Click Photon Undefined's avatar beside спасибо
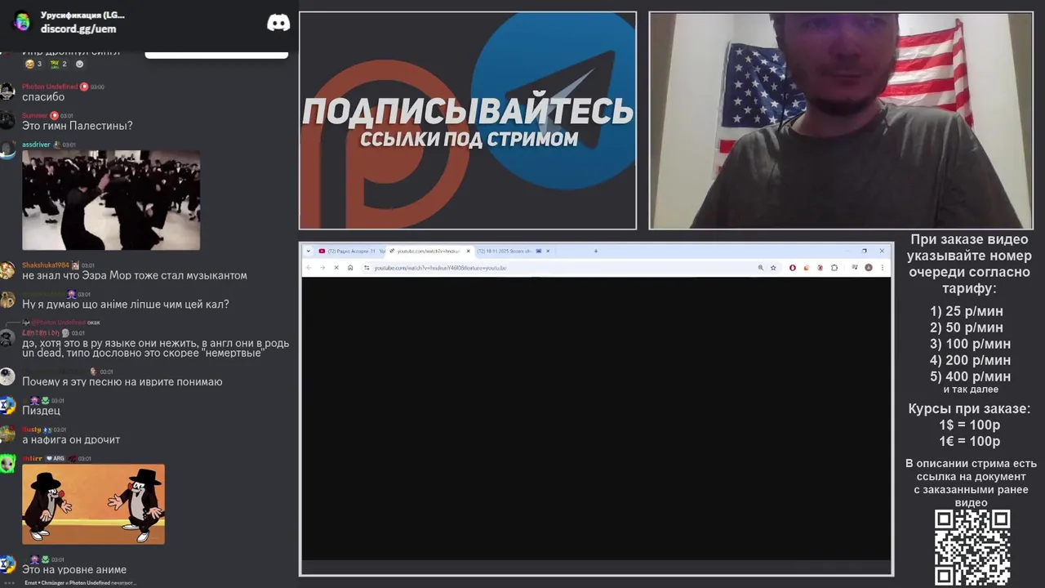 click(7, 91)
